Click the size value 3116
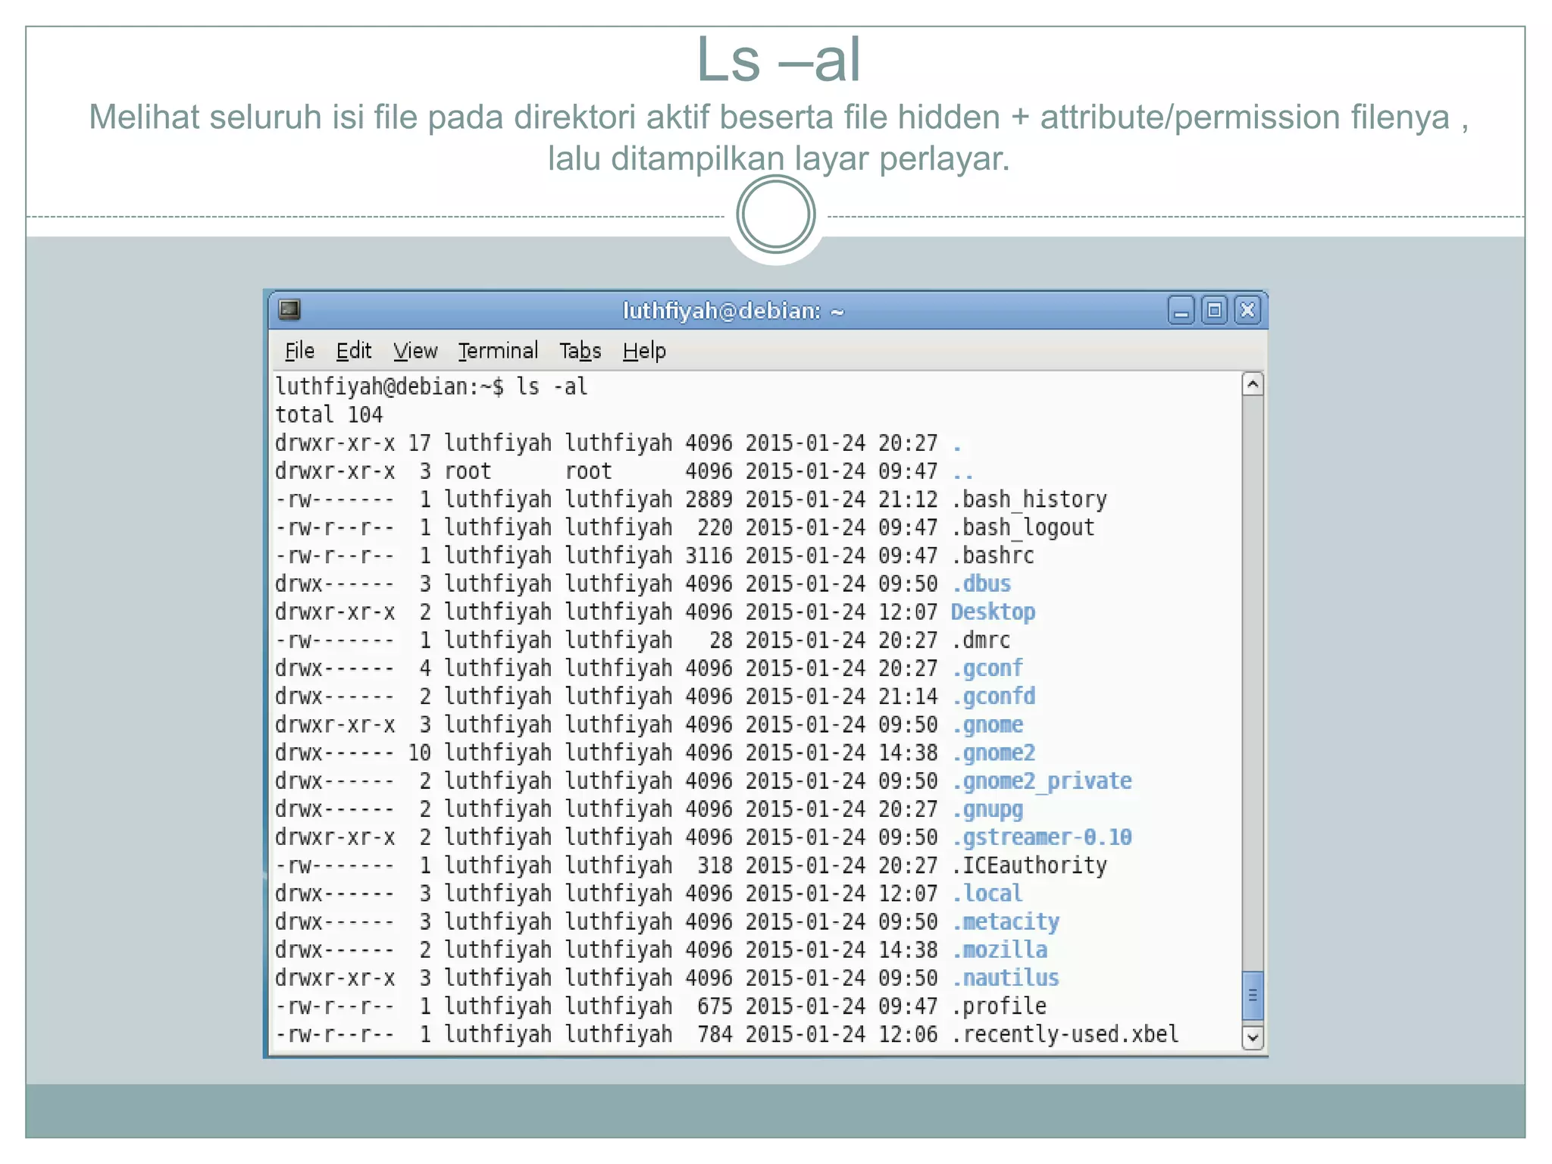 pos(709,555)
